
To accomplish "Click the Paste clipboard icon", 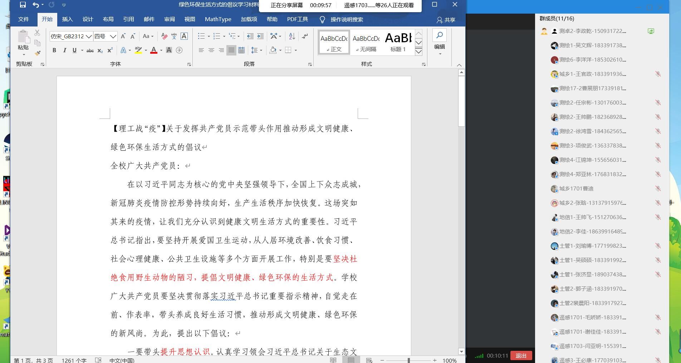I will coord(23,37).
